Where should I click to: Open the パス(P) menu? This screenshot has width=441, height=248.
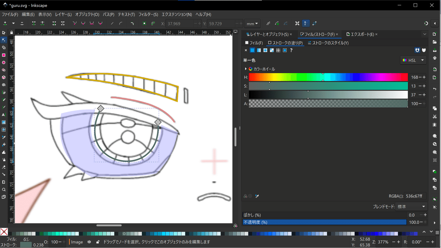(108, 15)
